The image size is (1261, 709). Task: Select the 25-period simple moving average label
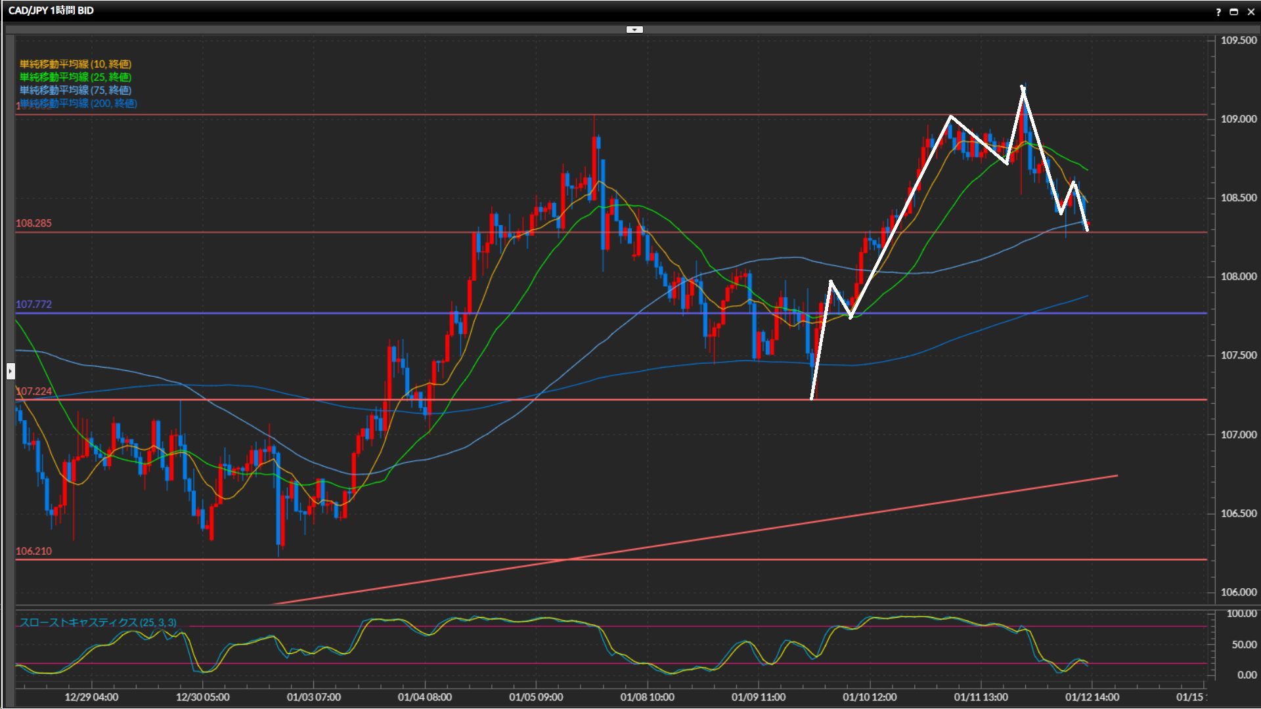pyautogui.click(x=75, y=77)
